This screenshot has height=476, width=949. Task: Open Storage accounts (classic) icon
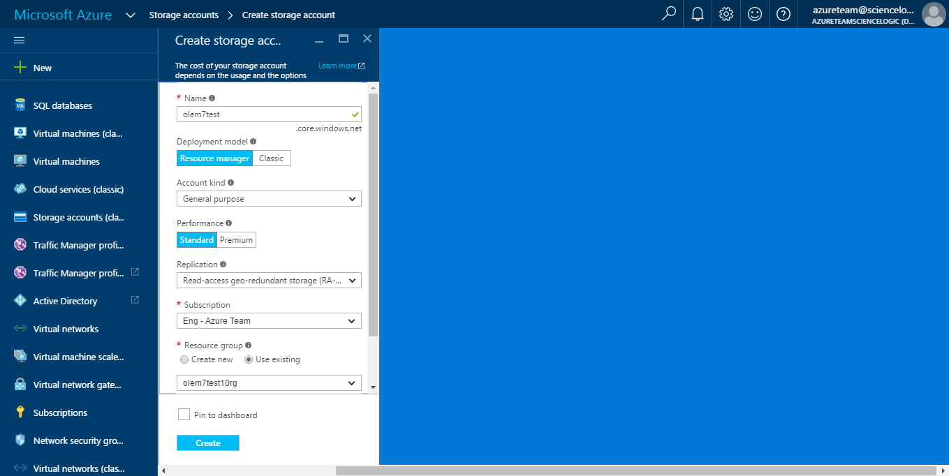click(x=20, y=217)
